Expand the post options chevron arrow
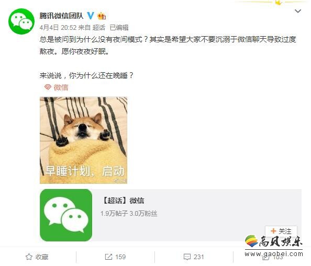Screen dimensions: 311x266 pyautogui.click(x=298, y=11)
